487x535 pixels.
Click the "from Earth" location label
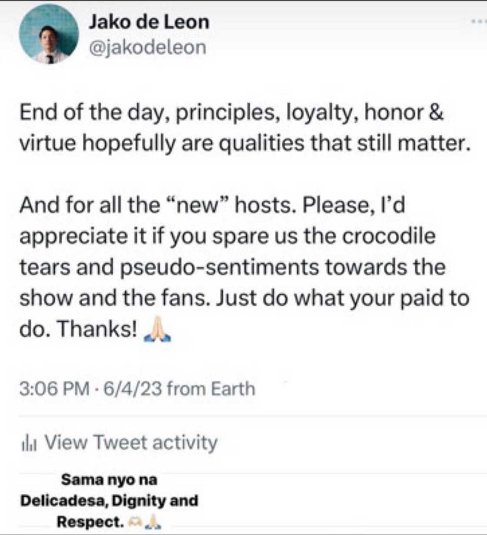click(211, 389)
